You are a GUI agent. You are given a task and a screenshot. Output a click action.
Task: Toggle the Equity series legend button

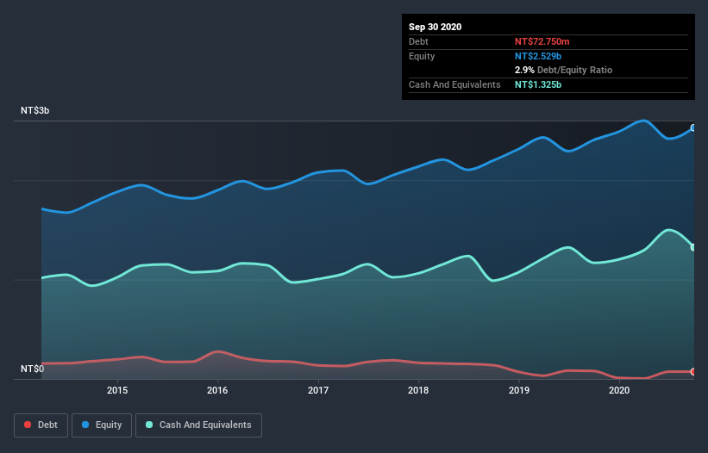point(102,425)
